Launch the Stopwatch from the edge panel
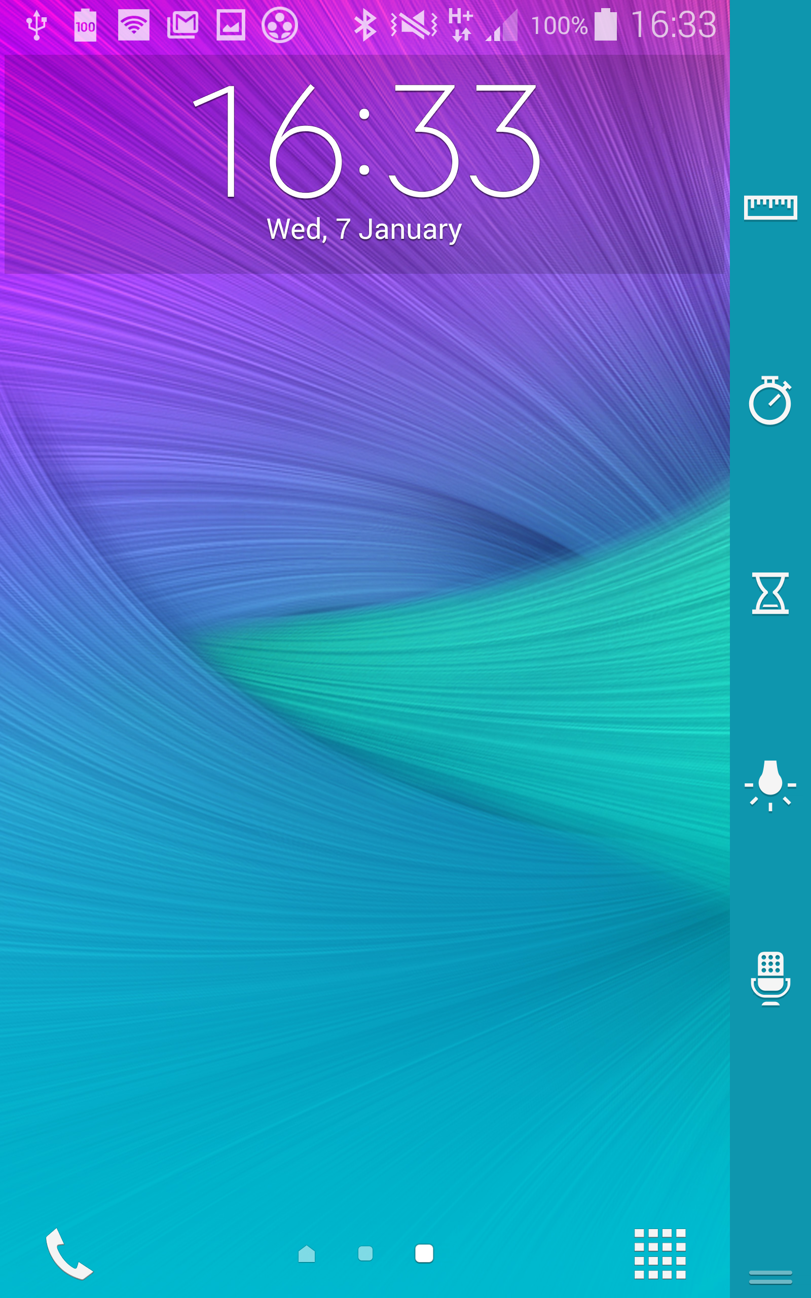 (x=770, y=400)
